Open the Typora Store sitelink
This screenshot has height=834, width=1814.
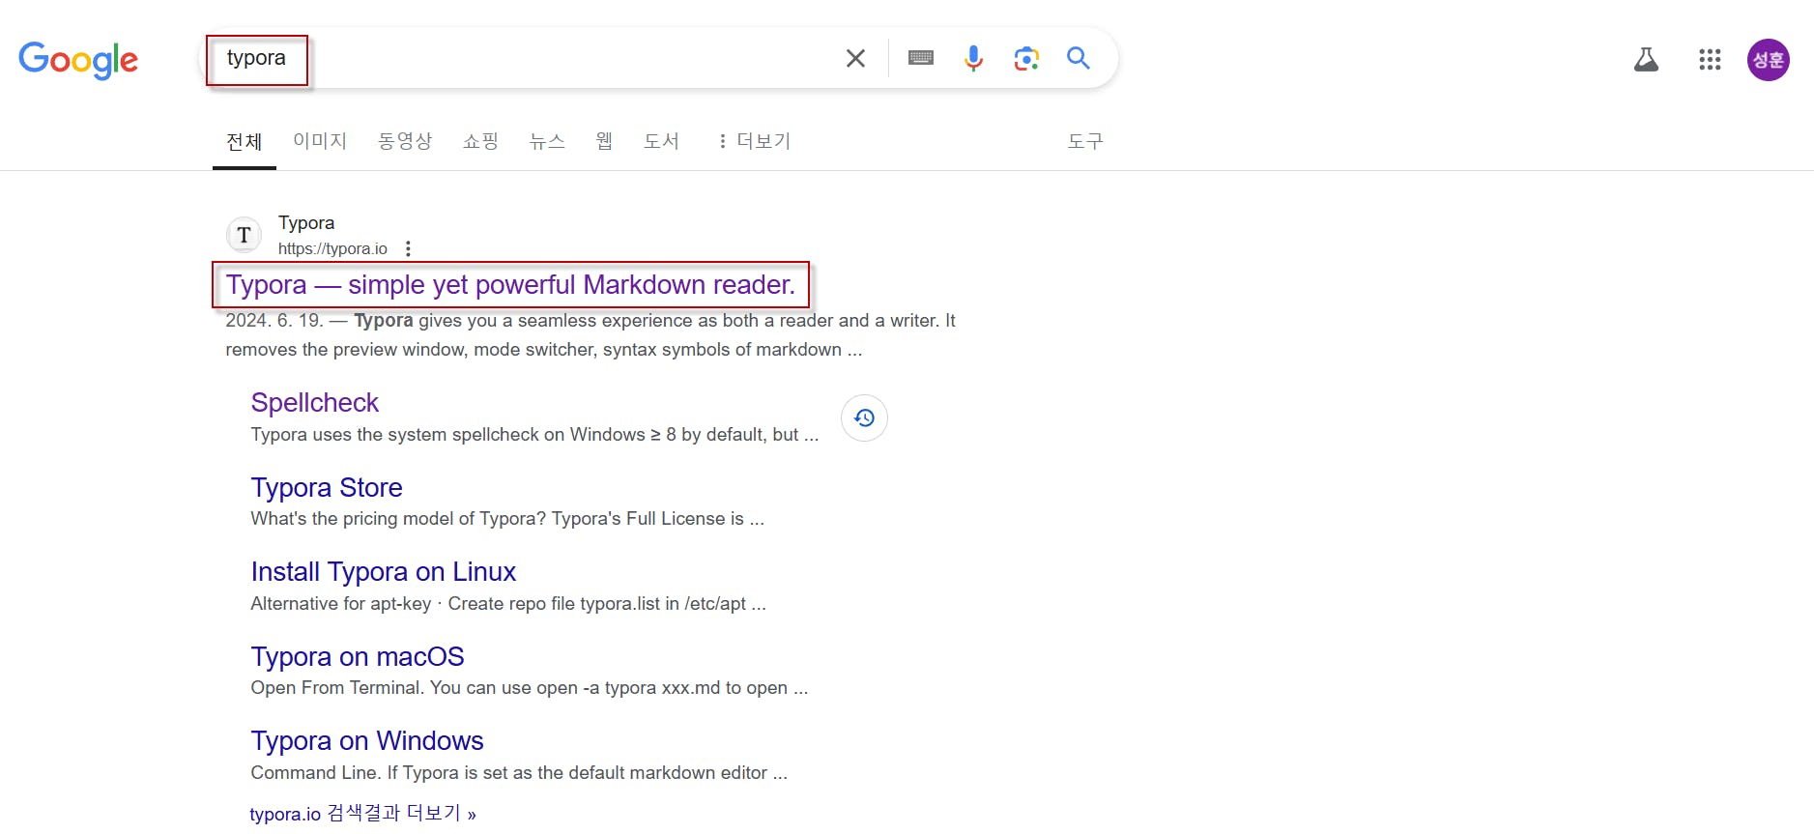tap(327, 488)
